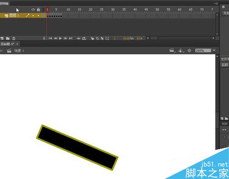Select the black rectangle on stage
This screenshot has width=229, height=179.
click(77, 147)
